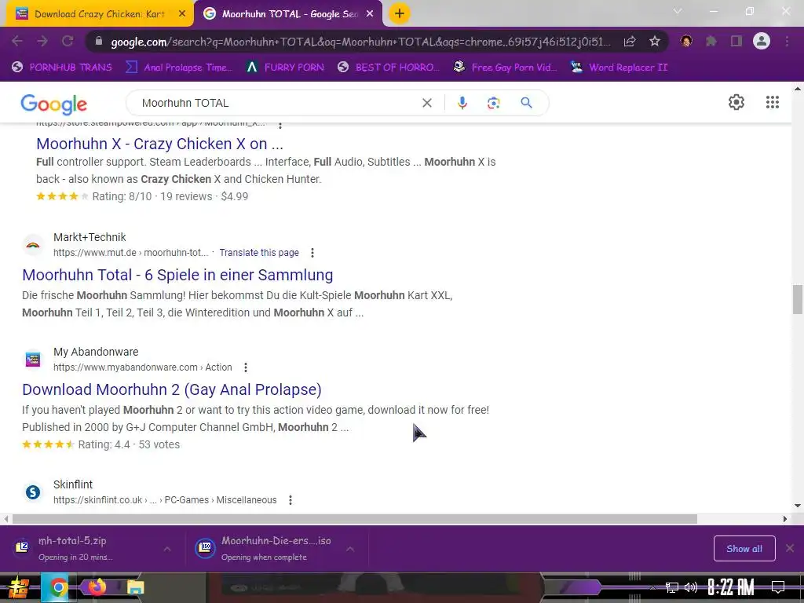Close the downloads bar

(x=790, y=549)
